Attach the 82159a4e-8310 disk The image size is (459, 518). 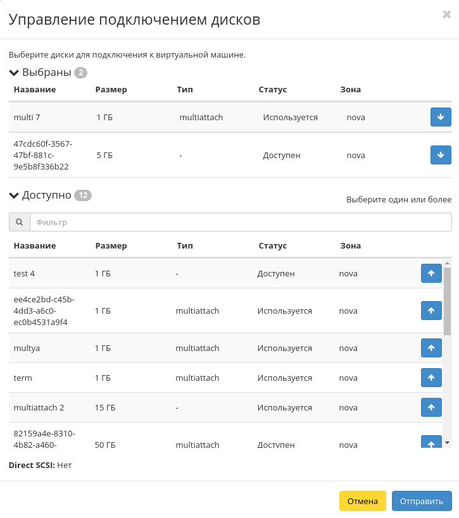pyautogui.click(x=431, y=445)
